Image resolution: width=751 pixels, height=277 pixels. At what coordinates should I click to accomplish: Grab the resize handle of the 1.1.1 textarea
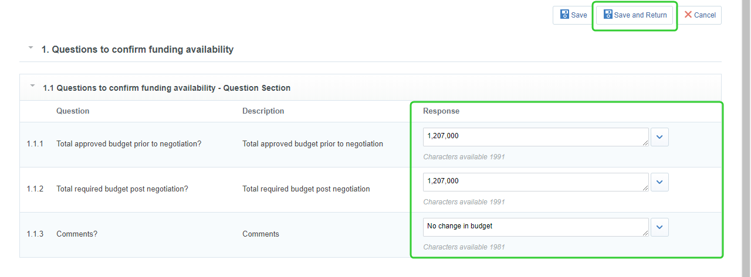[x=645, y=143]
